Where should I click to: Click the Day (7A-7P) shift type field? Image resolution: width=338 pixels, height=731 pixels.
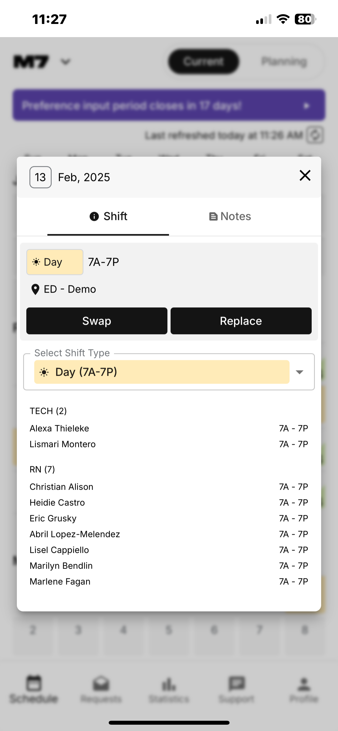[161, 372]
